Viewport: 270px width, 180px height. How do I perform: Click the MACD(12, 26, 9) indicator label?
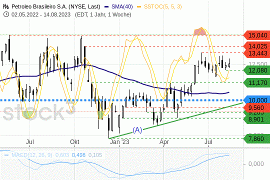click(x=32, y=155)
